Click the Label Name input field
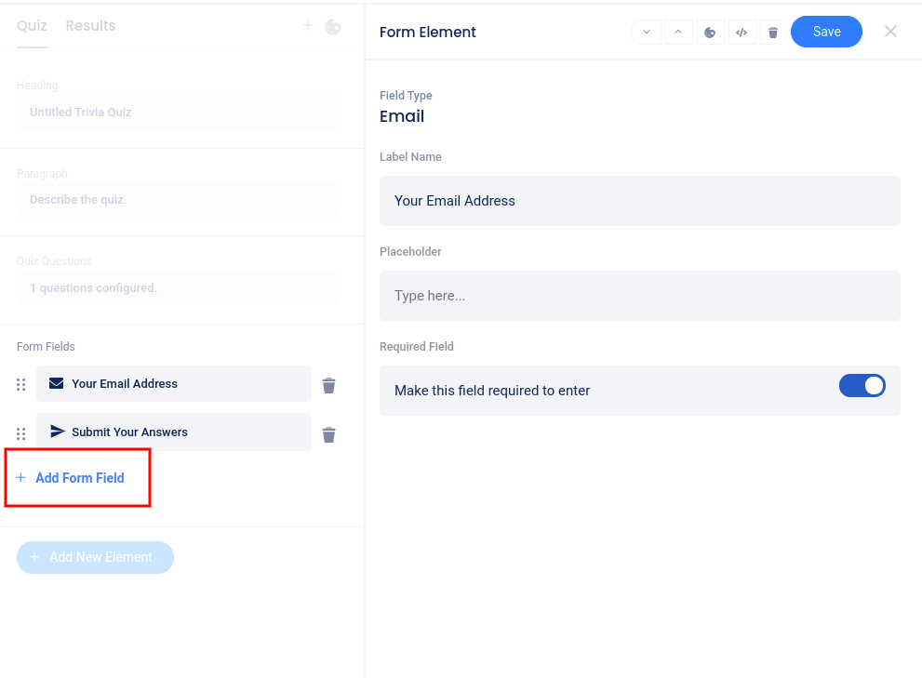This screenshot has height=678, width=922. (x=639, y=201)
